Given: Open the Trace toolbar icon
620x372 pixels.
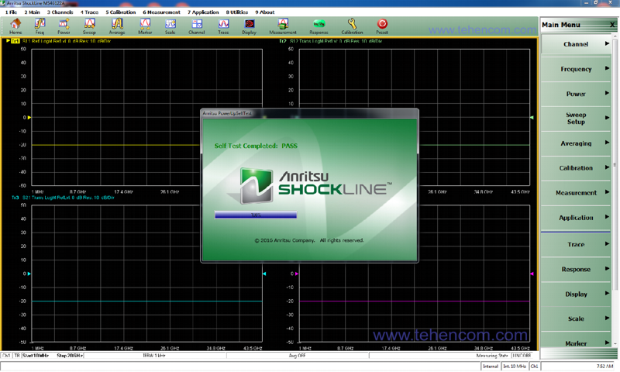Looking at the screenshot, I should coord(223,26).
